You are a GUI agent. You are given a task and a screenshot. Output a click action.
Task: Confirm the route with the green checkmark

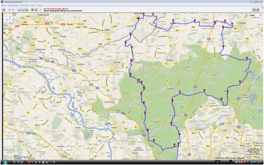tap(254, 10)
